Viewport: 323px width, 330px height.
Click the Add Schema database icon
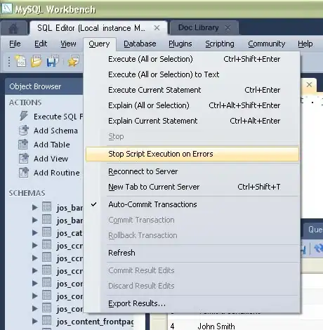click(x=24, y=131)
